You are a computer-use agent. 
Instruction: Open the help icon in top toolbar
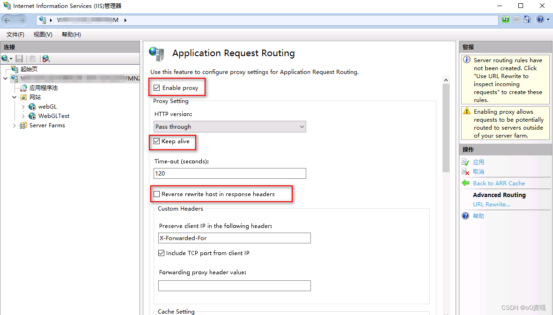(540, 19)
